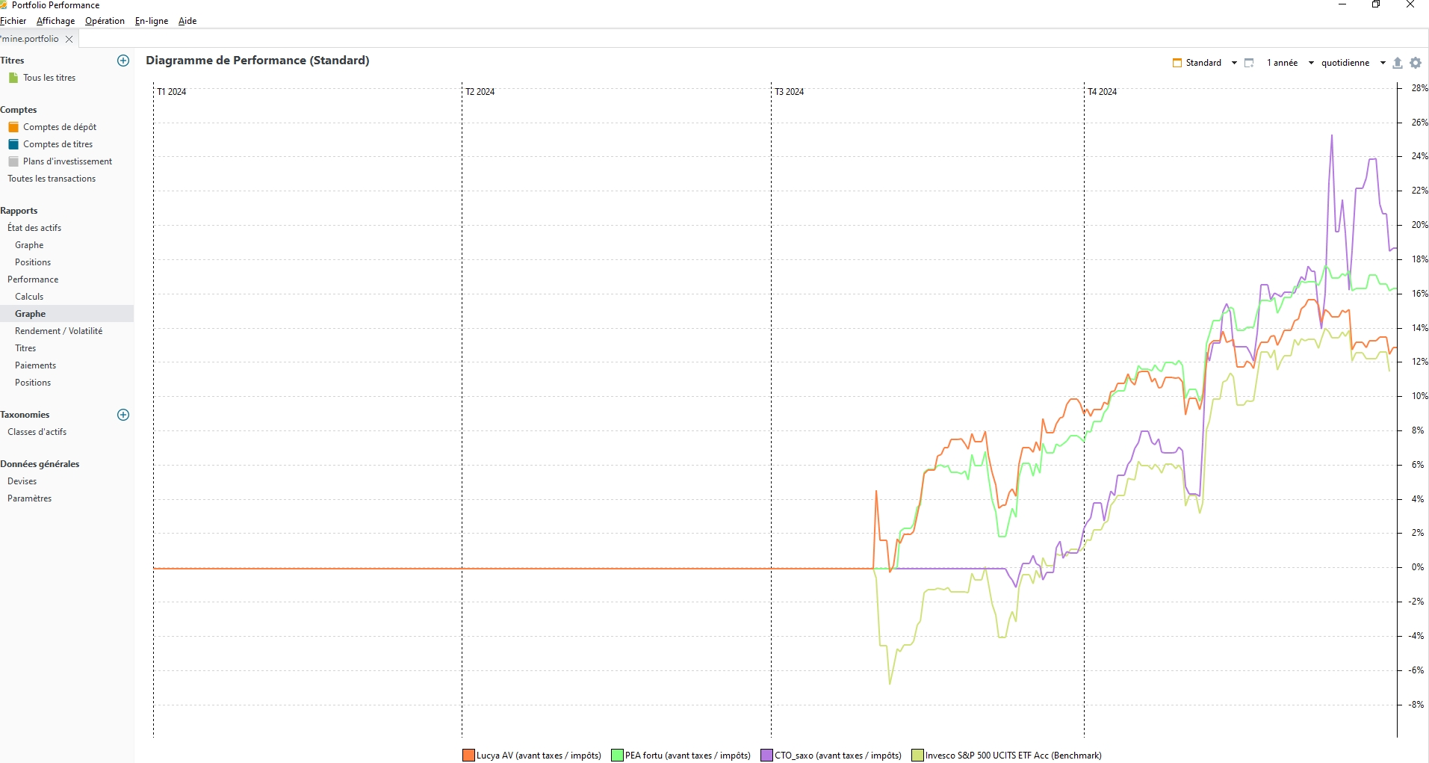The image size is (1429, 763).
Task: Click the CTO_saxo (avant taxes / impôts) legend label
Action: click(838, 756)
